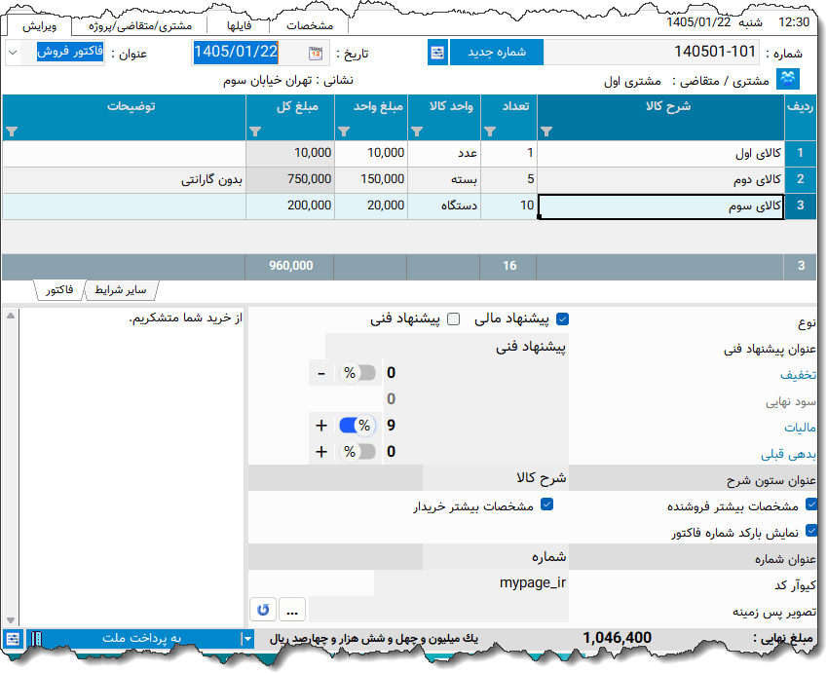The height and width of the screenshot is (673, 827).
Task: Switch to the مشخصات tab
Action: [x=309, y=26]
